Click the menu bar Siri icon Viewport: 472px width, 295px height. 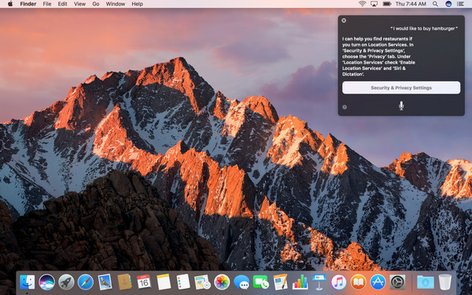click(448, 4)
